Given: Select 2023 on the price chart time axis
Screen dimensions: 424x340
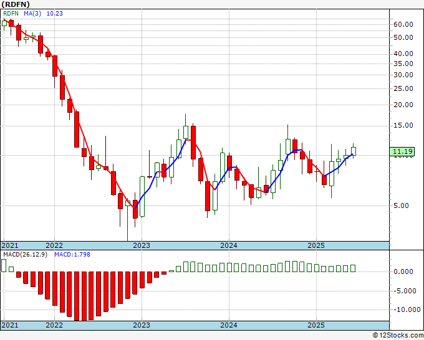Looking at the screenshot, I should coord(142,245).
